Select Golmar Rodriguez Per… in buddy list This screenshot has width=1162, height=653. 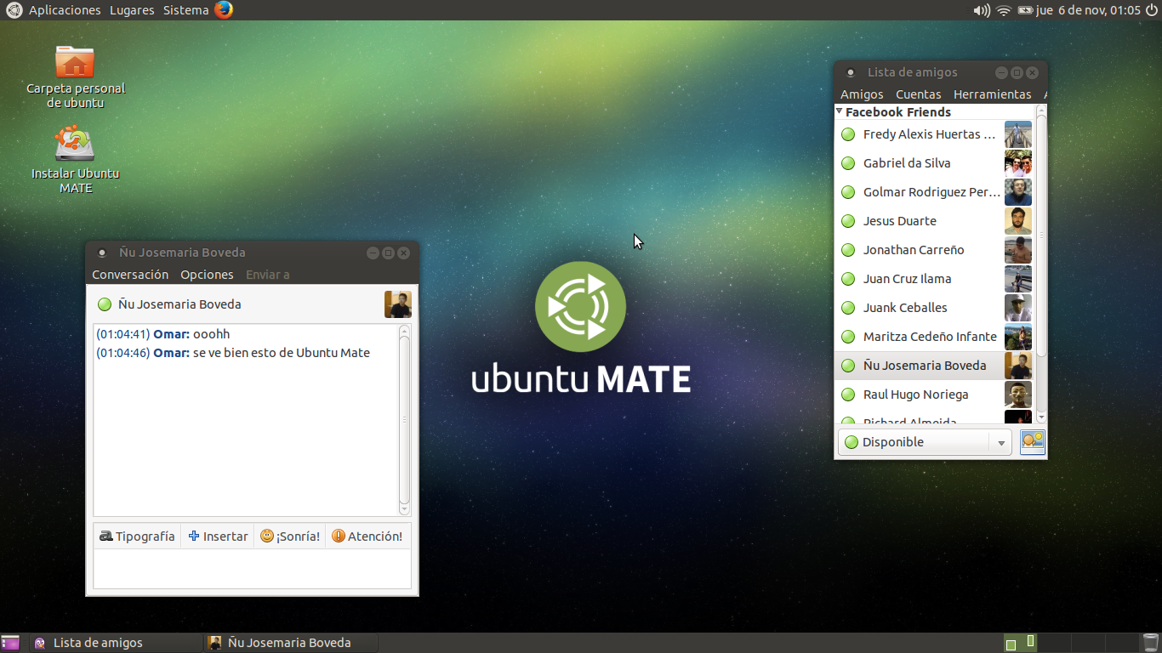point(934,192)
